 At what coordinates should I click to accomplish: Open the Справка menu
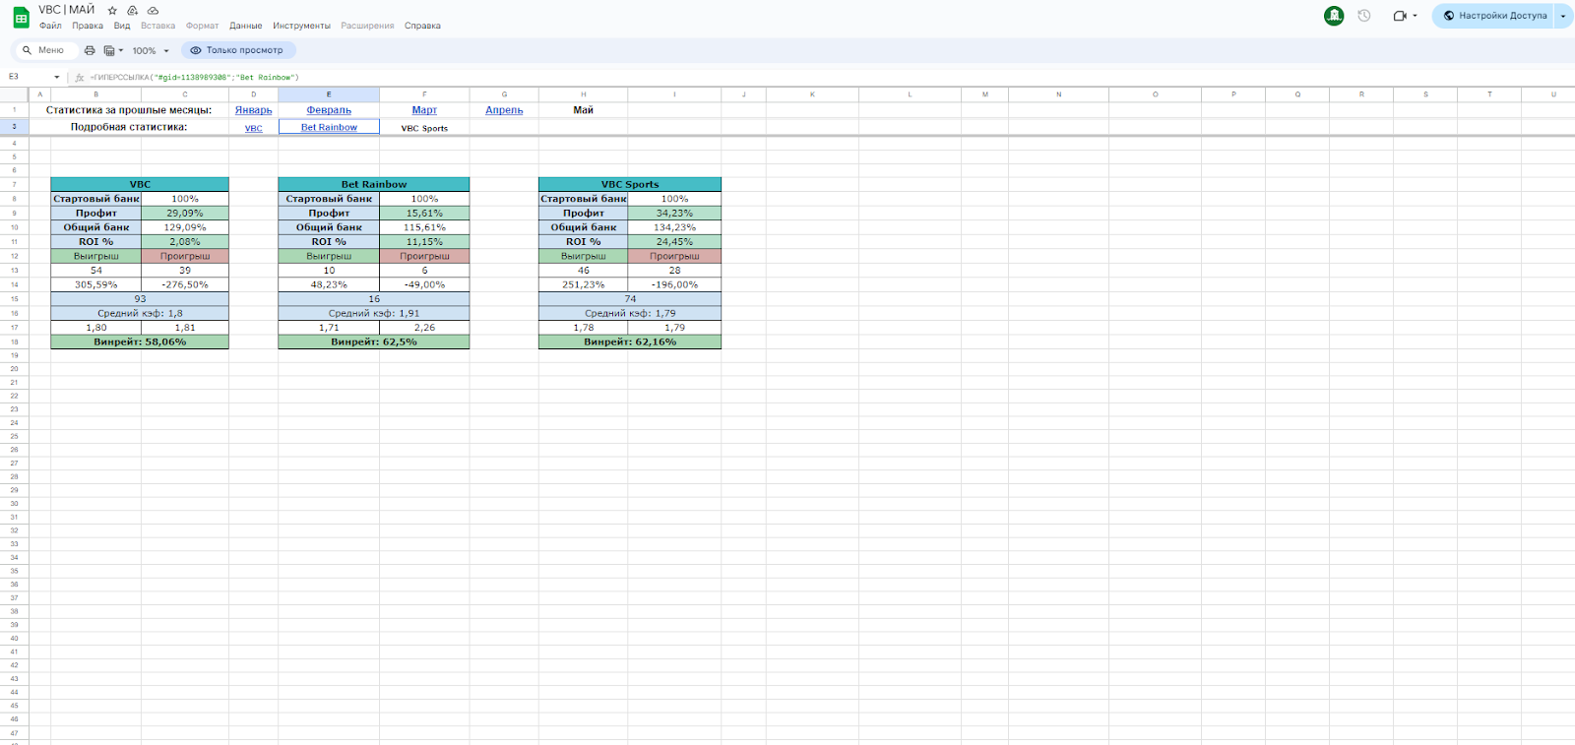(x=422, y=26)
